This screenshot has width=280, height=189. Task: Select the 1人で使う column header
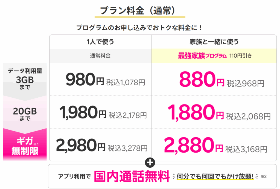point(100,42)
